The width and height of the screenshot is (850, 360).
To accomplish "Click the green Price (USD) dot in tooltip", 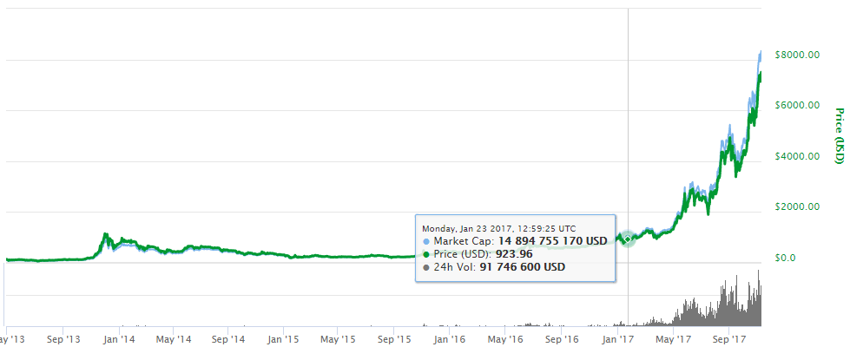I will (425, 253).
